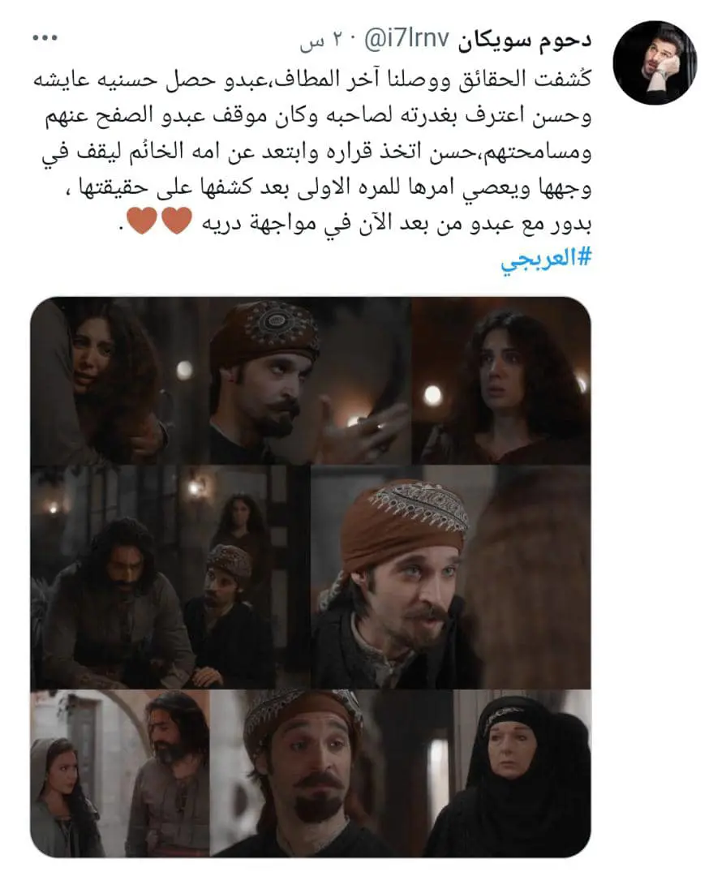
Task: Open bottom-right photo of woman in black veil
Action: click(x=508, y=773)
